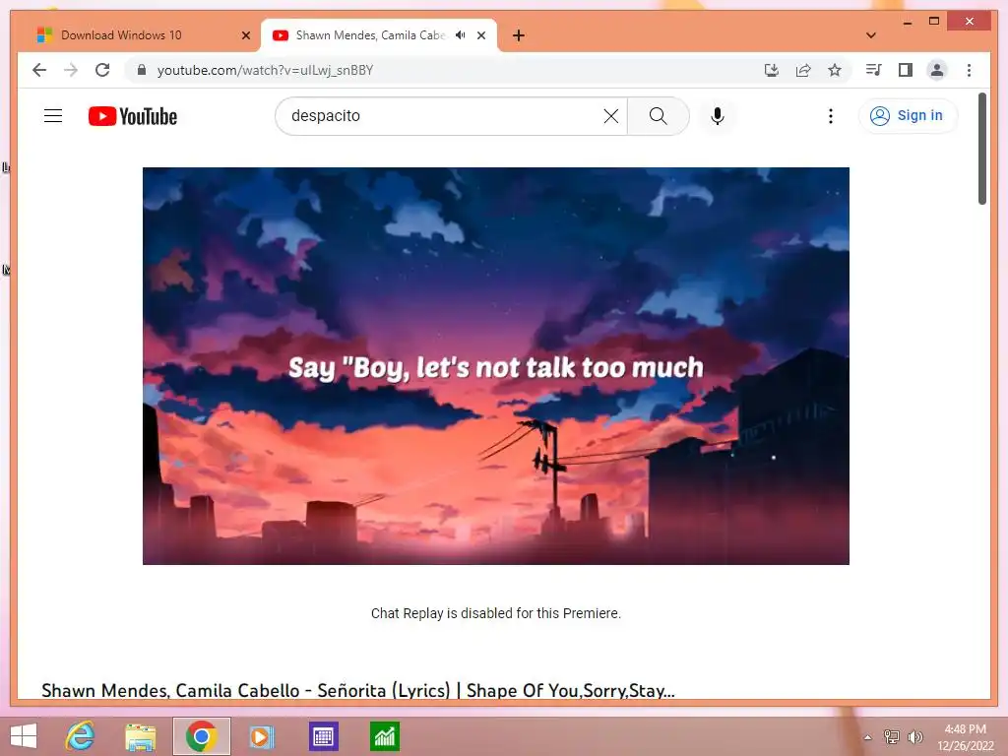Share this page via address bar icon

tap(803, 70)
